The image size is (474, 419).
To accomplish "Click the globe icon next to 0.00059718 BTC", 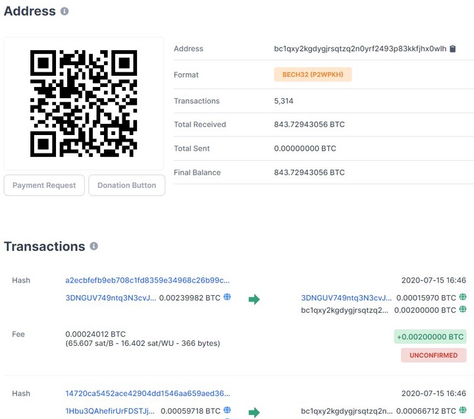I will [227, 410].
